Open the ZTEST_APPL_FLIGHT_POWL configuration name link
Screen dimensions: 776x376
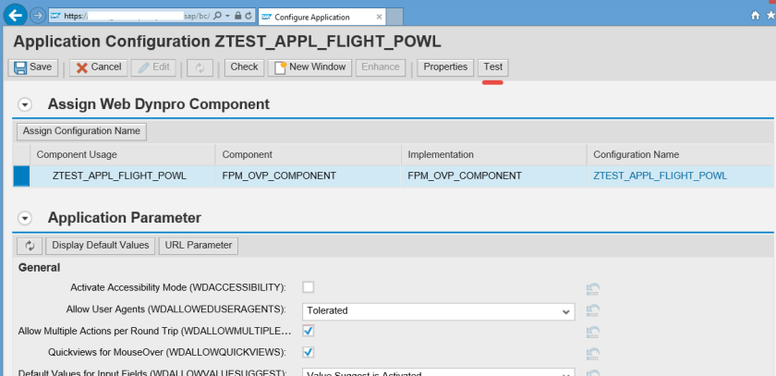coord(660,176)
